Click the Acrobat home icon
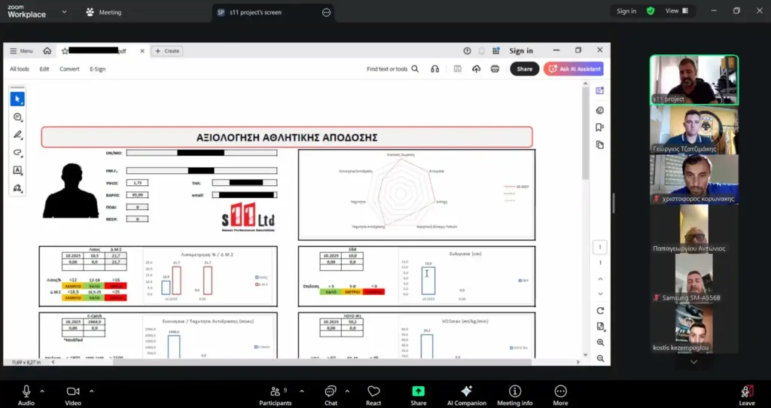This screenshot has width=771, height=408. coord(47,51)
